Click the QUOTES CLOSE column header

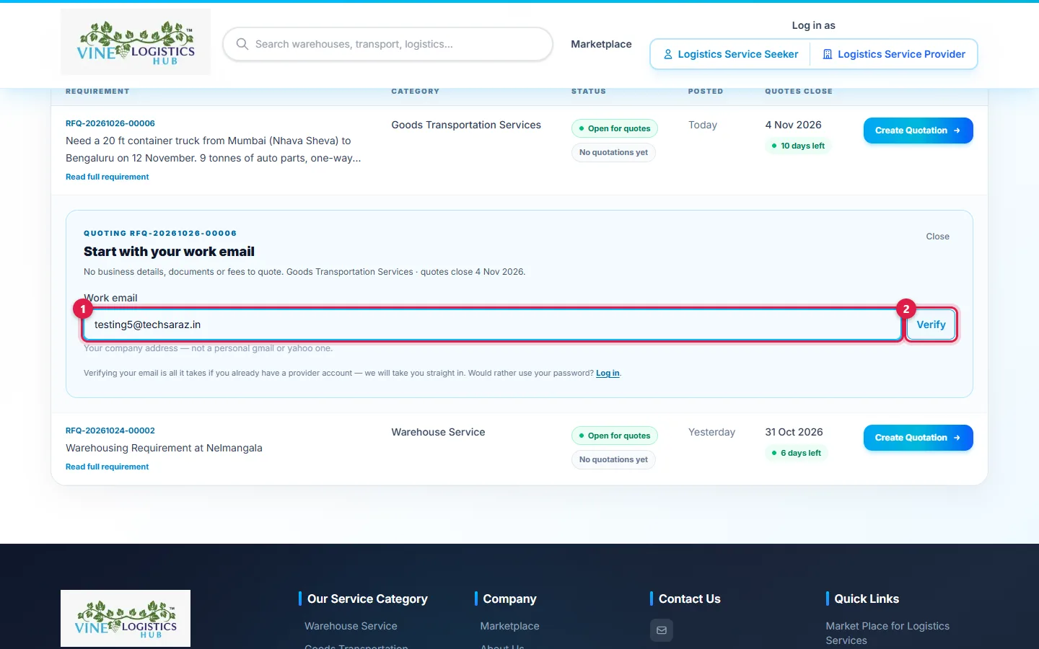click(x=799, y=92)
